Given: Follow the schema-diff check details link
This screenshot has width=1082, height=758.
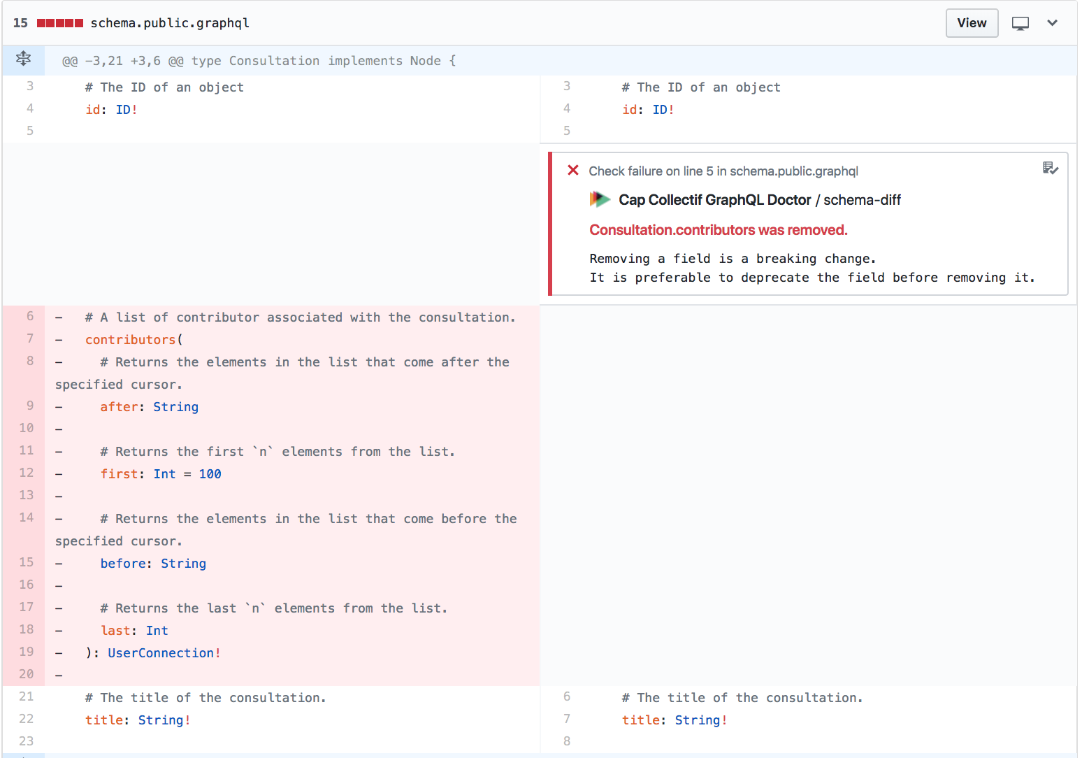Looking at the screenshot, I should [x=862, y=199].
